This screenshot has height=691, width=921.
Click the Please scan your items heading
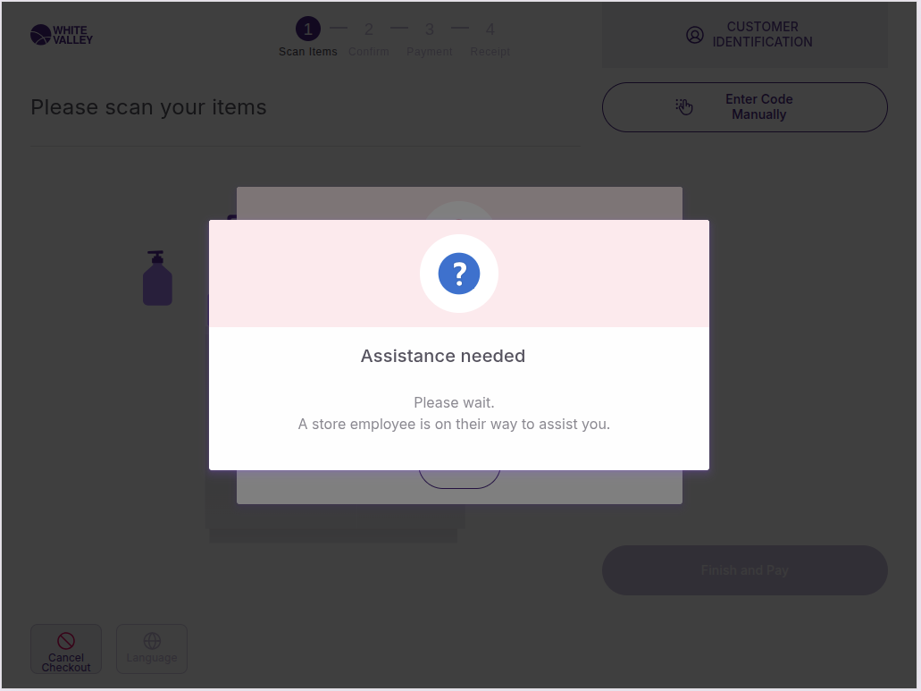[149, 107]
